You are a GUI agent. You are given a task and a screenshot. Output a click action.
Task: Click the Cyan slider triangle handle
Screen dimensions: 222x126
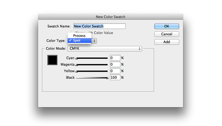77,58
